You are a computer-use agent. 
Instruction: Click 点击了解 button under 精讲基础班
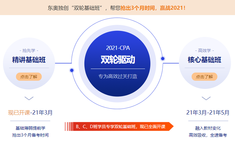29,76
